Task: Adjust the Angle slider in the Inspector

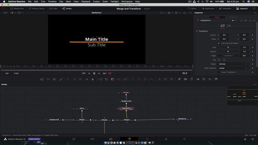Action: point(228,56)
